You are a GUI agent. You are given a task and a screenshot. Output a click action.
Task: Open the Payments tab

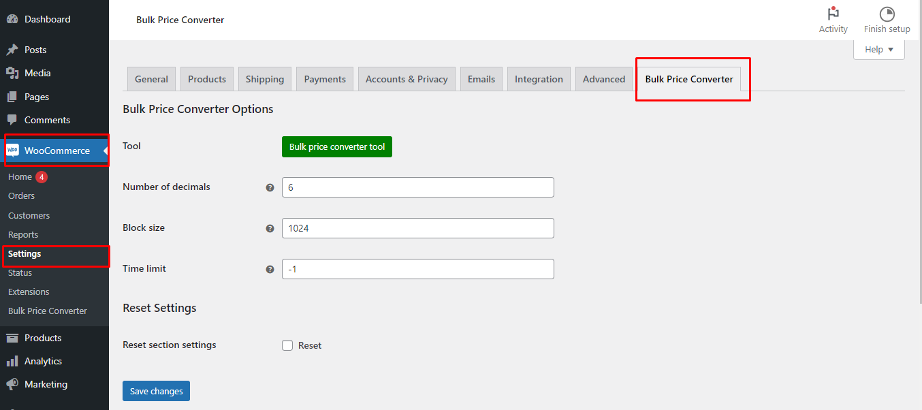tap(325, 79)
